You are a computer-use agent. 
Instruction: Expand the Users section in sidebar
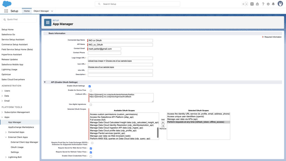3,91
